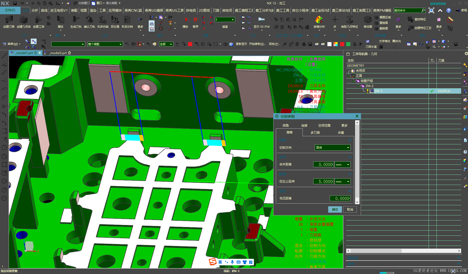Click the 属性 attributes icon
The height and width of the screenshot is (274, 468).
coord(61,20)
